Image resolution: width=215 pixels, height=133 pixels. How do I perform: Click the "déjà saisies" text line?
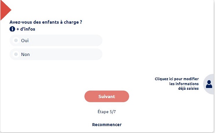click(188, 88)
